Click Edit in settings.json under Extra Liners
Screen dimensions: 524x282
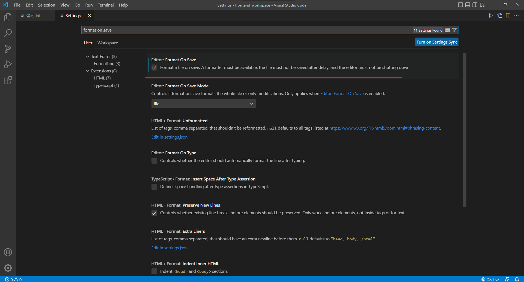[169, 248]
